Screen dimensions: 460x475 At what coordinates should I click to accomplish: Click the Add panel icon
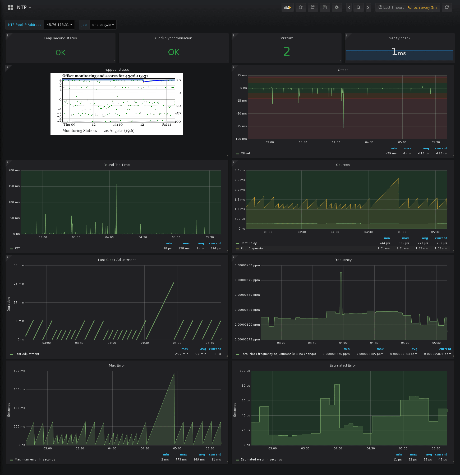point(287,7)
